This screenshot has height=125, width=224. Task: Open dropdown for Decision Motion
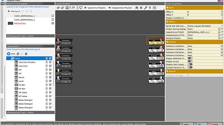click(219, 38)
